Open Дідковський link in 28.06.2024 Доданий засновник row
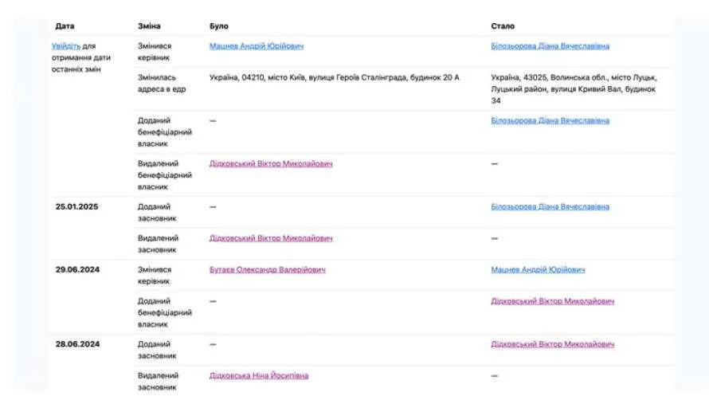The width and height of the screenshot is (709, 396). pyautogui.click(x=553, y=344)
